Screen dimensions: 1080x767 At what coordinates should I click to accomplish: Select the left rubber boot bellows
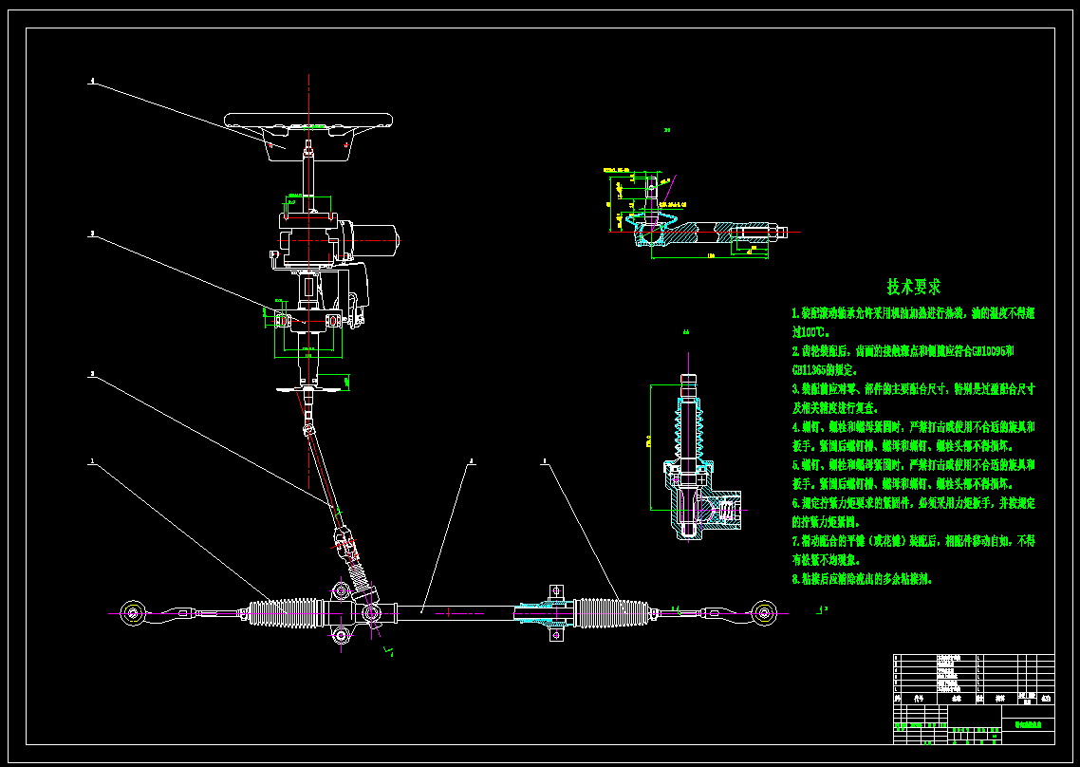click(285, 613)
